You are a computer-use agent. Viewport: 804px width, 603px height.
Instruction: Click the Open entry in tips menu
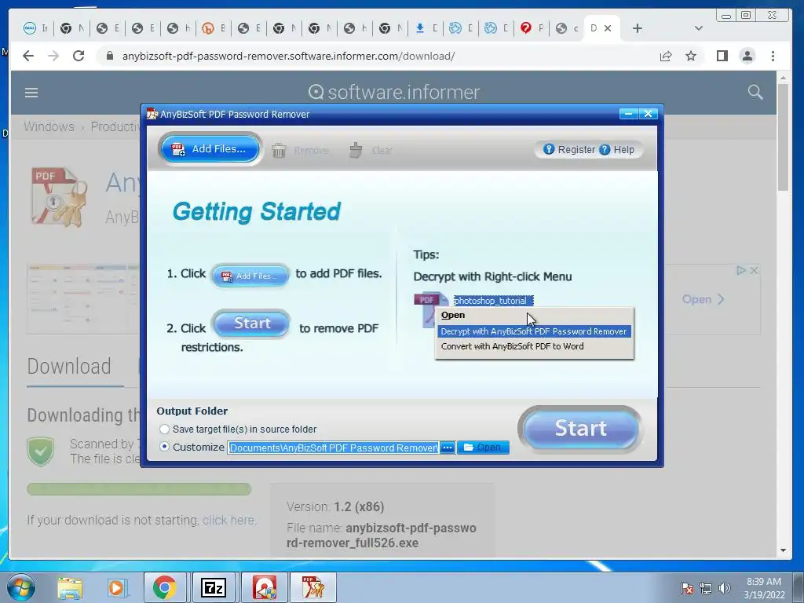[x=453, y=315]
